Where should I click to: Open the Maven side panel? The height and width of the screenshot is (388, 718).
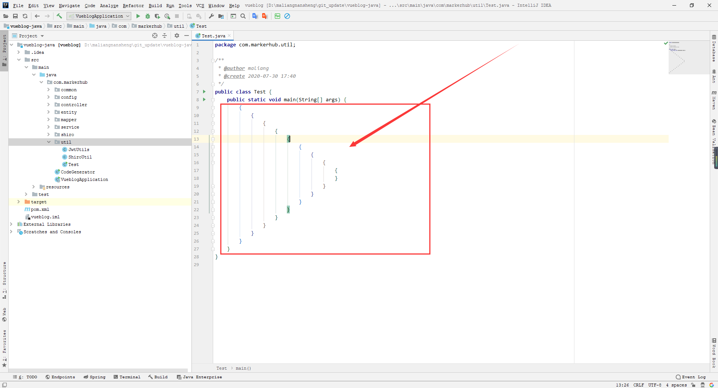pyautogui.click(x=714, y=100)
